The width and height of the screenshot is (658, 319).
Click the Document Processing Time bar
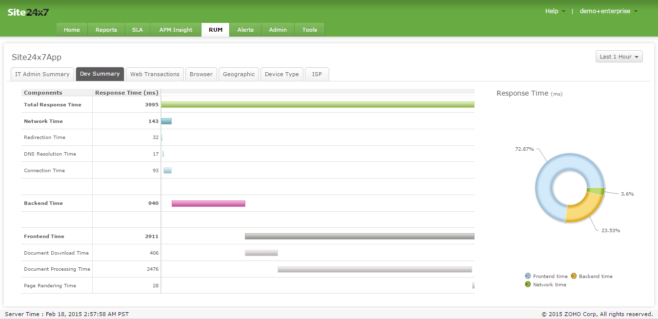pyautogui.click(x=375, y=269)
